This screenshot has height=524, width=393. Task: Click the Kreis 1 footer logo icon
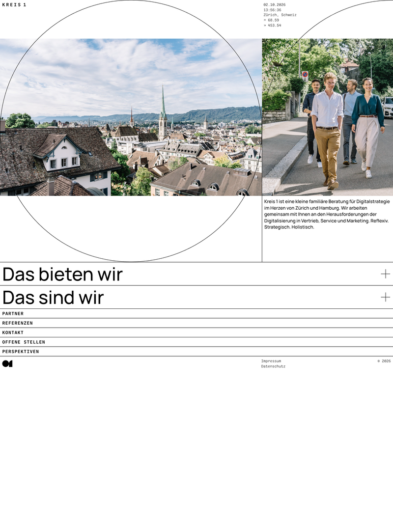click(x=7, y=363)
